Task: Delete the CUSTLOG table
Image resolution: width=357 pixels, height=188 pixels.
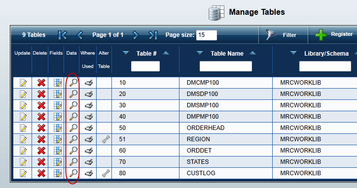Action: pos(41,173)
